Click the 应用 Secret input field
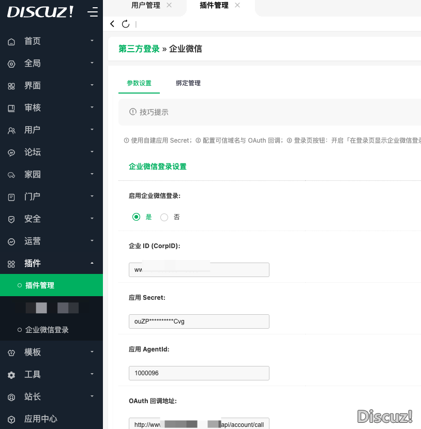This screenshot has height=429, width=421. click(x=199, y=321)
